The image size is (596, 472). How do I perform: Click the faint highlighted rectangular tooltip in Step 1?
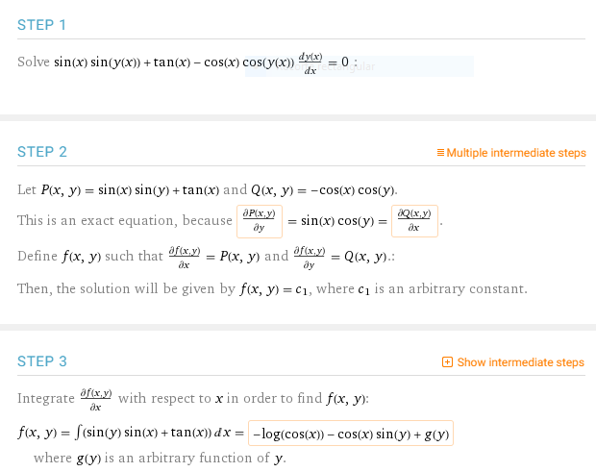point(360,66)
